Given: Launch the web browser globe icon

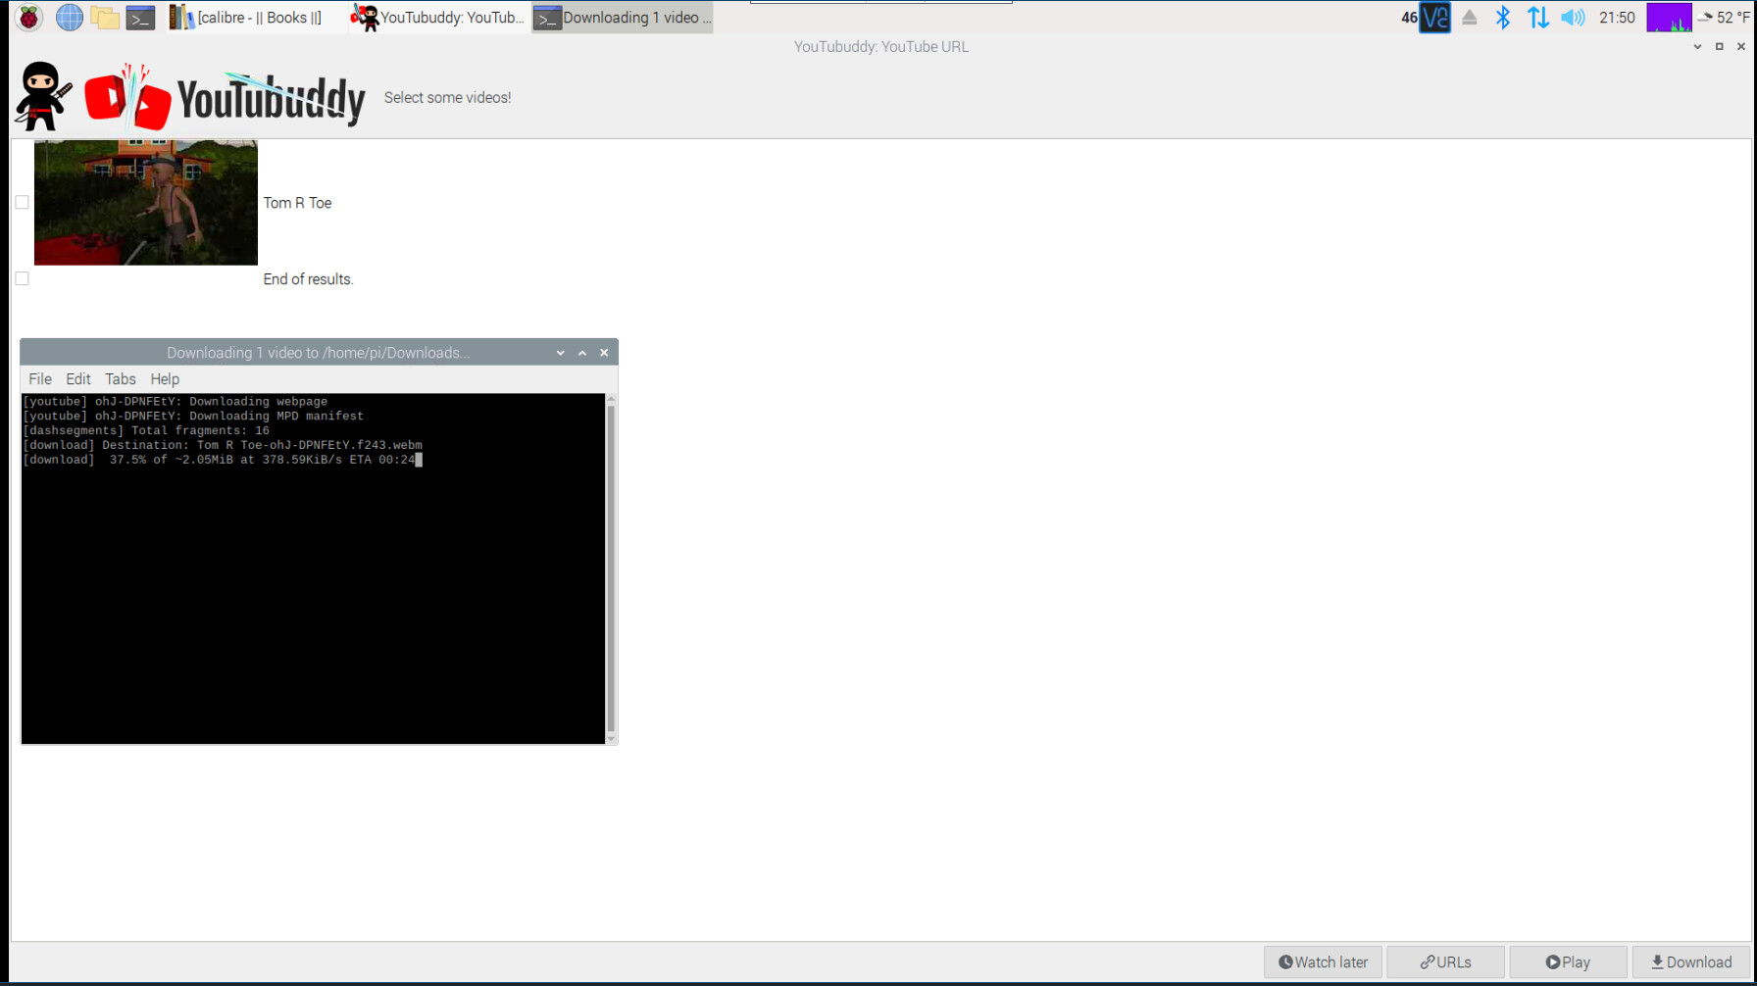Looking at the screenshot, I should (69, 18).
